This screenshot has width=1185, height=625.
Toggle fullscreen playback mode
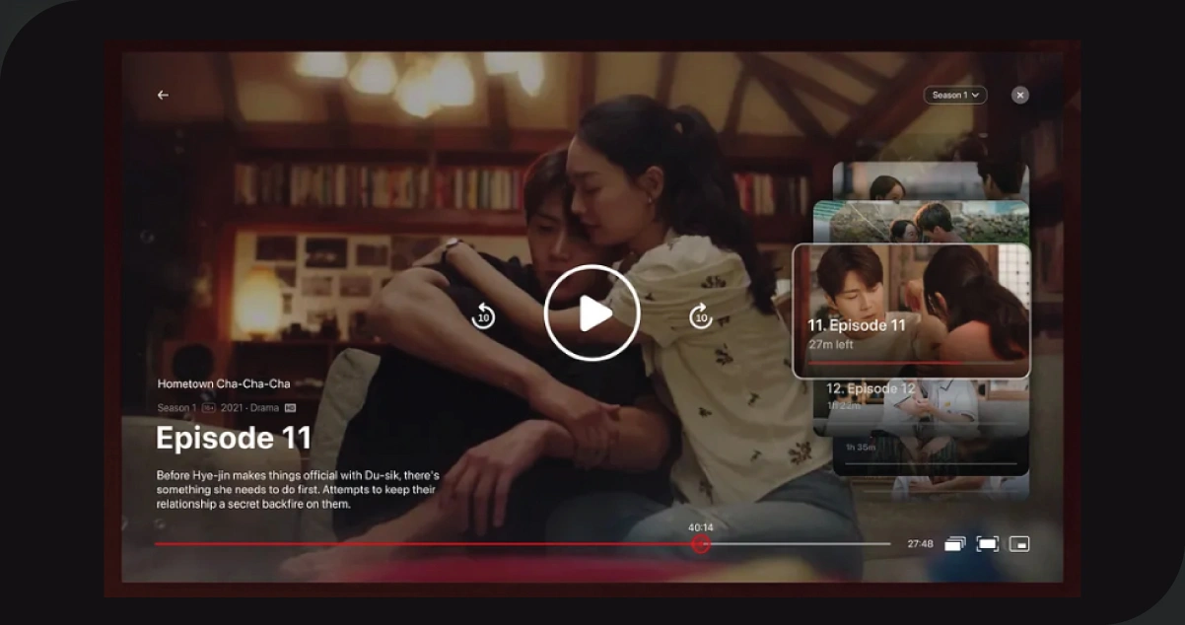tap(986, 542)
